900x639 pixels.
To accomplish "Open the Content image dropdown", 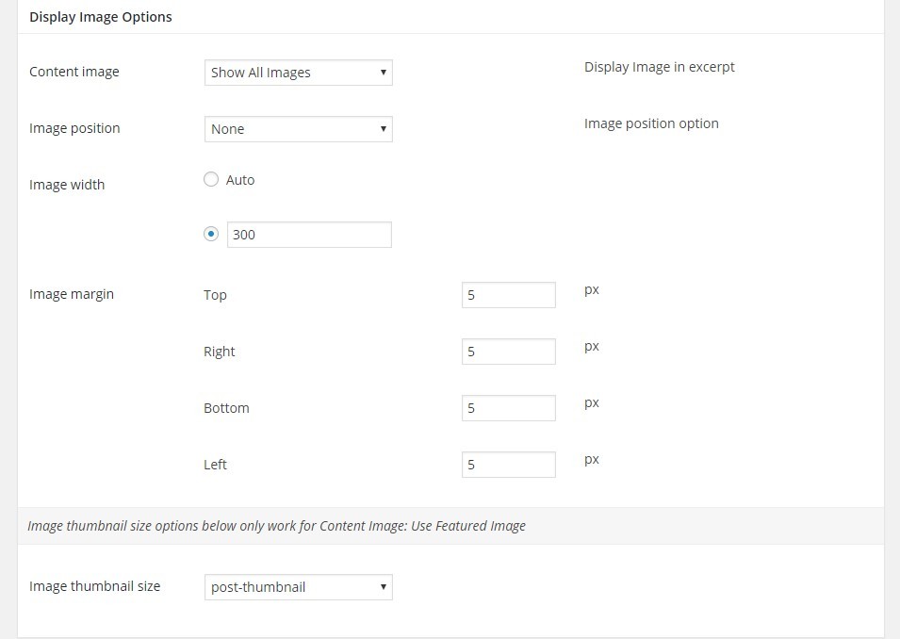I will click(x=299, y=73).
